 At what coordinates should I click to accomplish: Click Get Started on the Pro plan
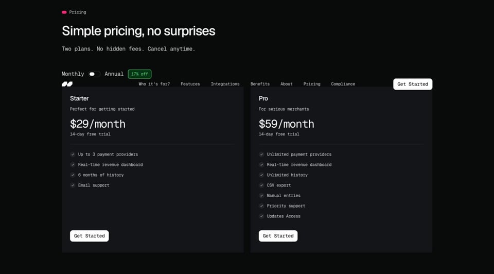click(x=278, y=236)
